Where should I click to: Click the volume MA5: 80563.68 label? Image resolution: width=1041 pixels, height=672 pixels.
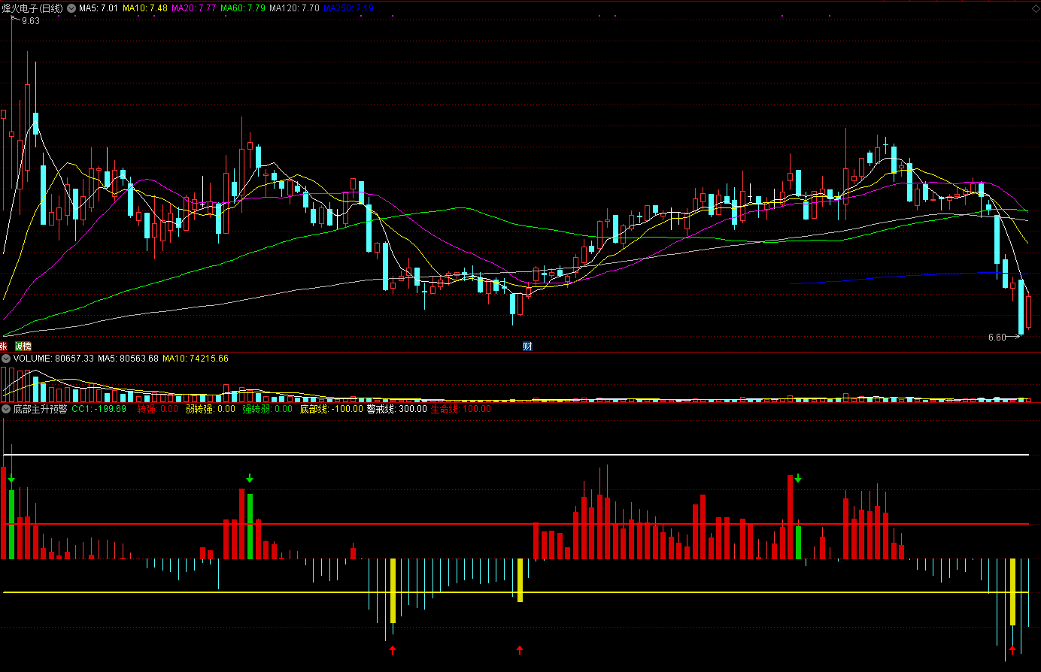click(x=128, y=359)
